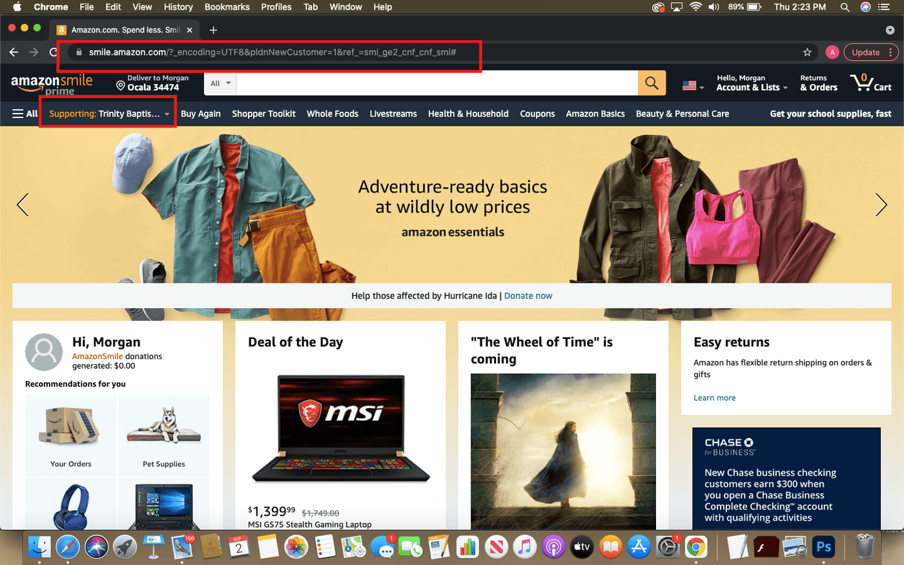Open the Pet Supplies thumbnail
The height and width of the screenshot is (565, 904).
click(x=164, y=436)
